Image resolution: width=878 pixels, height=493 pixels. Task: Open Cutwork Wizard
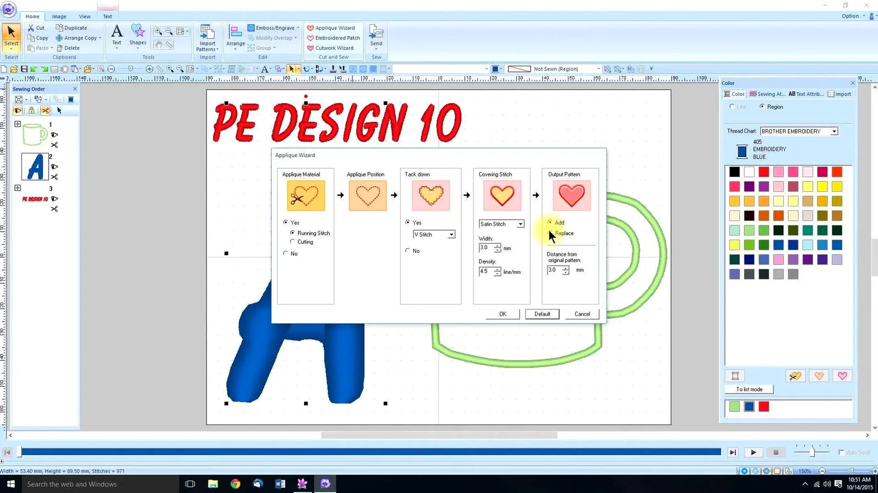click(x=330, y=48)
